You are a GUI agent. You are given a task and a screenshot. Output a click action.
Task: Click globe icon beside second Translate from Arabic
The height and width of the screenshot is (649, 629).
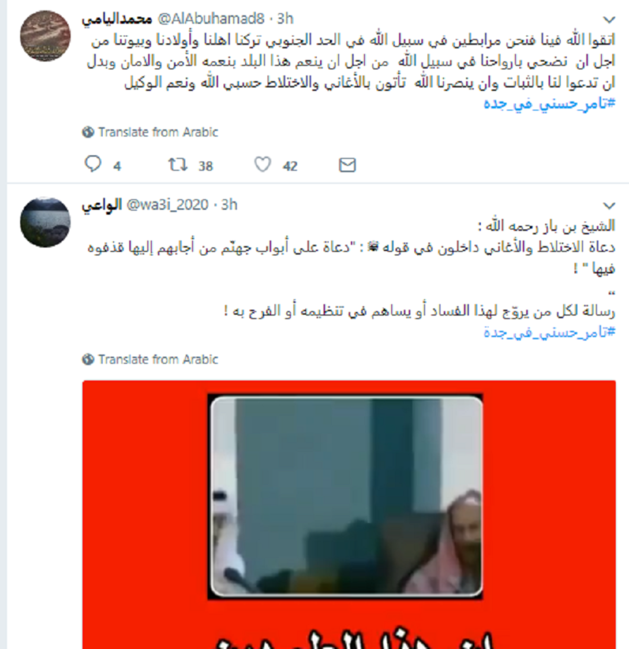[x=88, y=359]
